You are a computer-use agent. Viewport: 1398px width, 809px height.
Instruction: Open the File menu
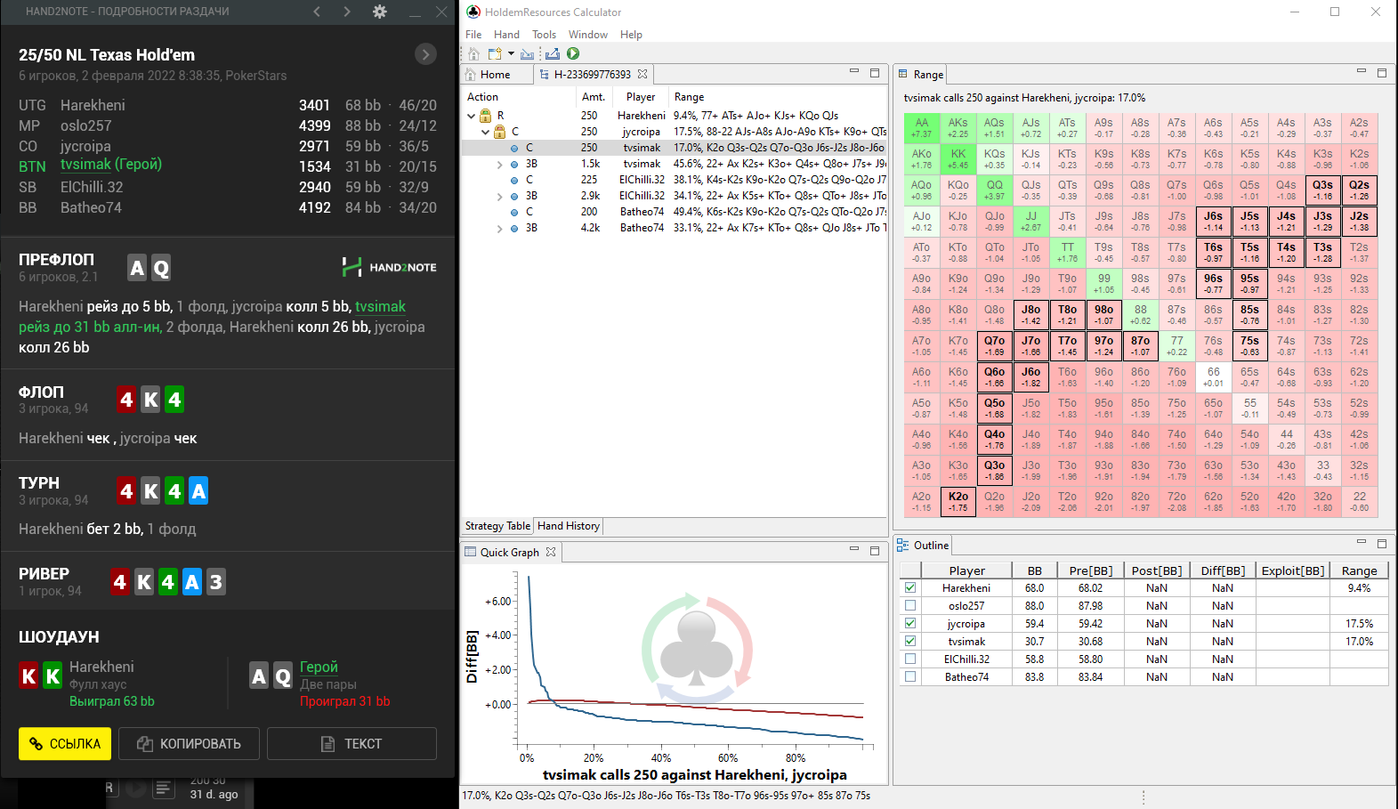tap(473, 35)
